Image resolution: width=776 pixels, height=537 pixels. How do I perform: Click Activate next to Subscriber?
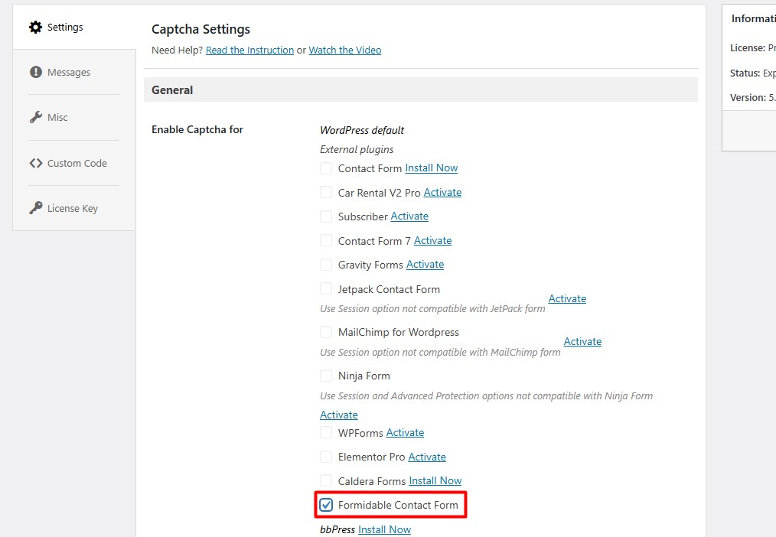(x=409, y=216)
